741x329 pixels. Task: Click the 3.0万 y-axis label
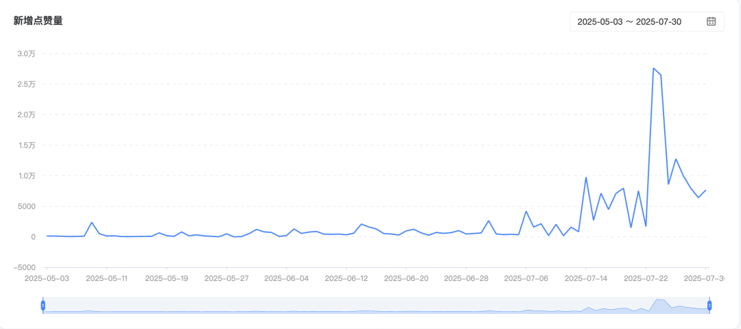(26, 53)
